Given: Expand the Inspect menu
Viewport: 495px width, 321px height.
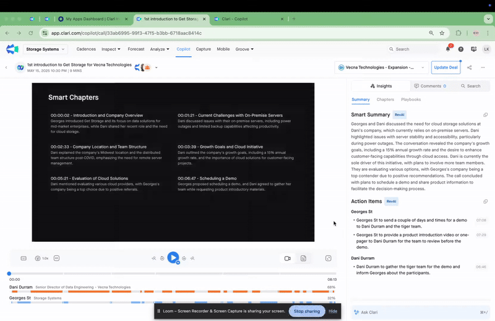Looking at the screenshot, I should [x=111, y=49].
